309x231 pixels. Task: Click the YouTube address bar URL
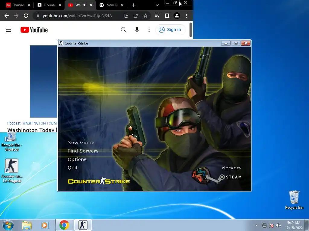pyautogui.click(x=77, y=16)
